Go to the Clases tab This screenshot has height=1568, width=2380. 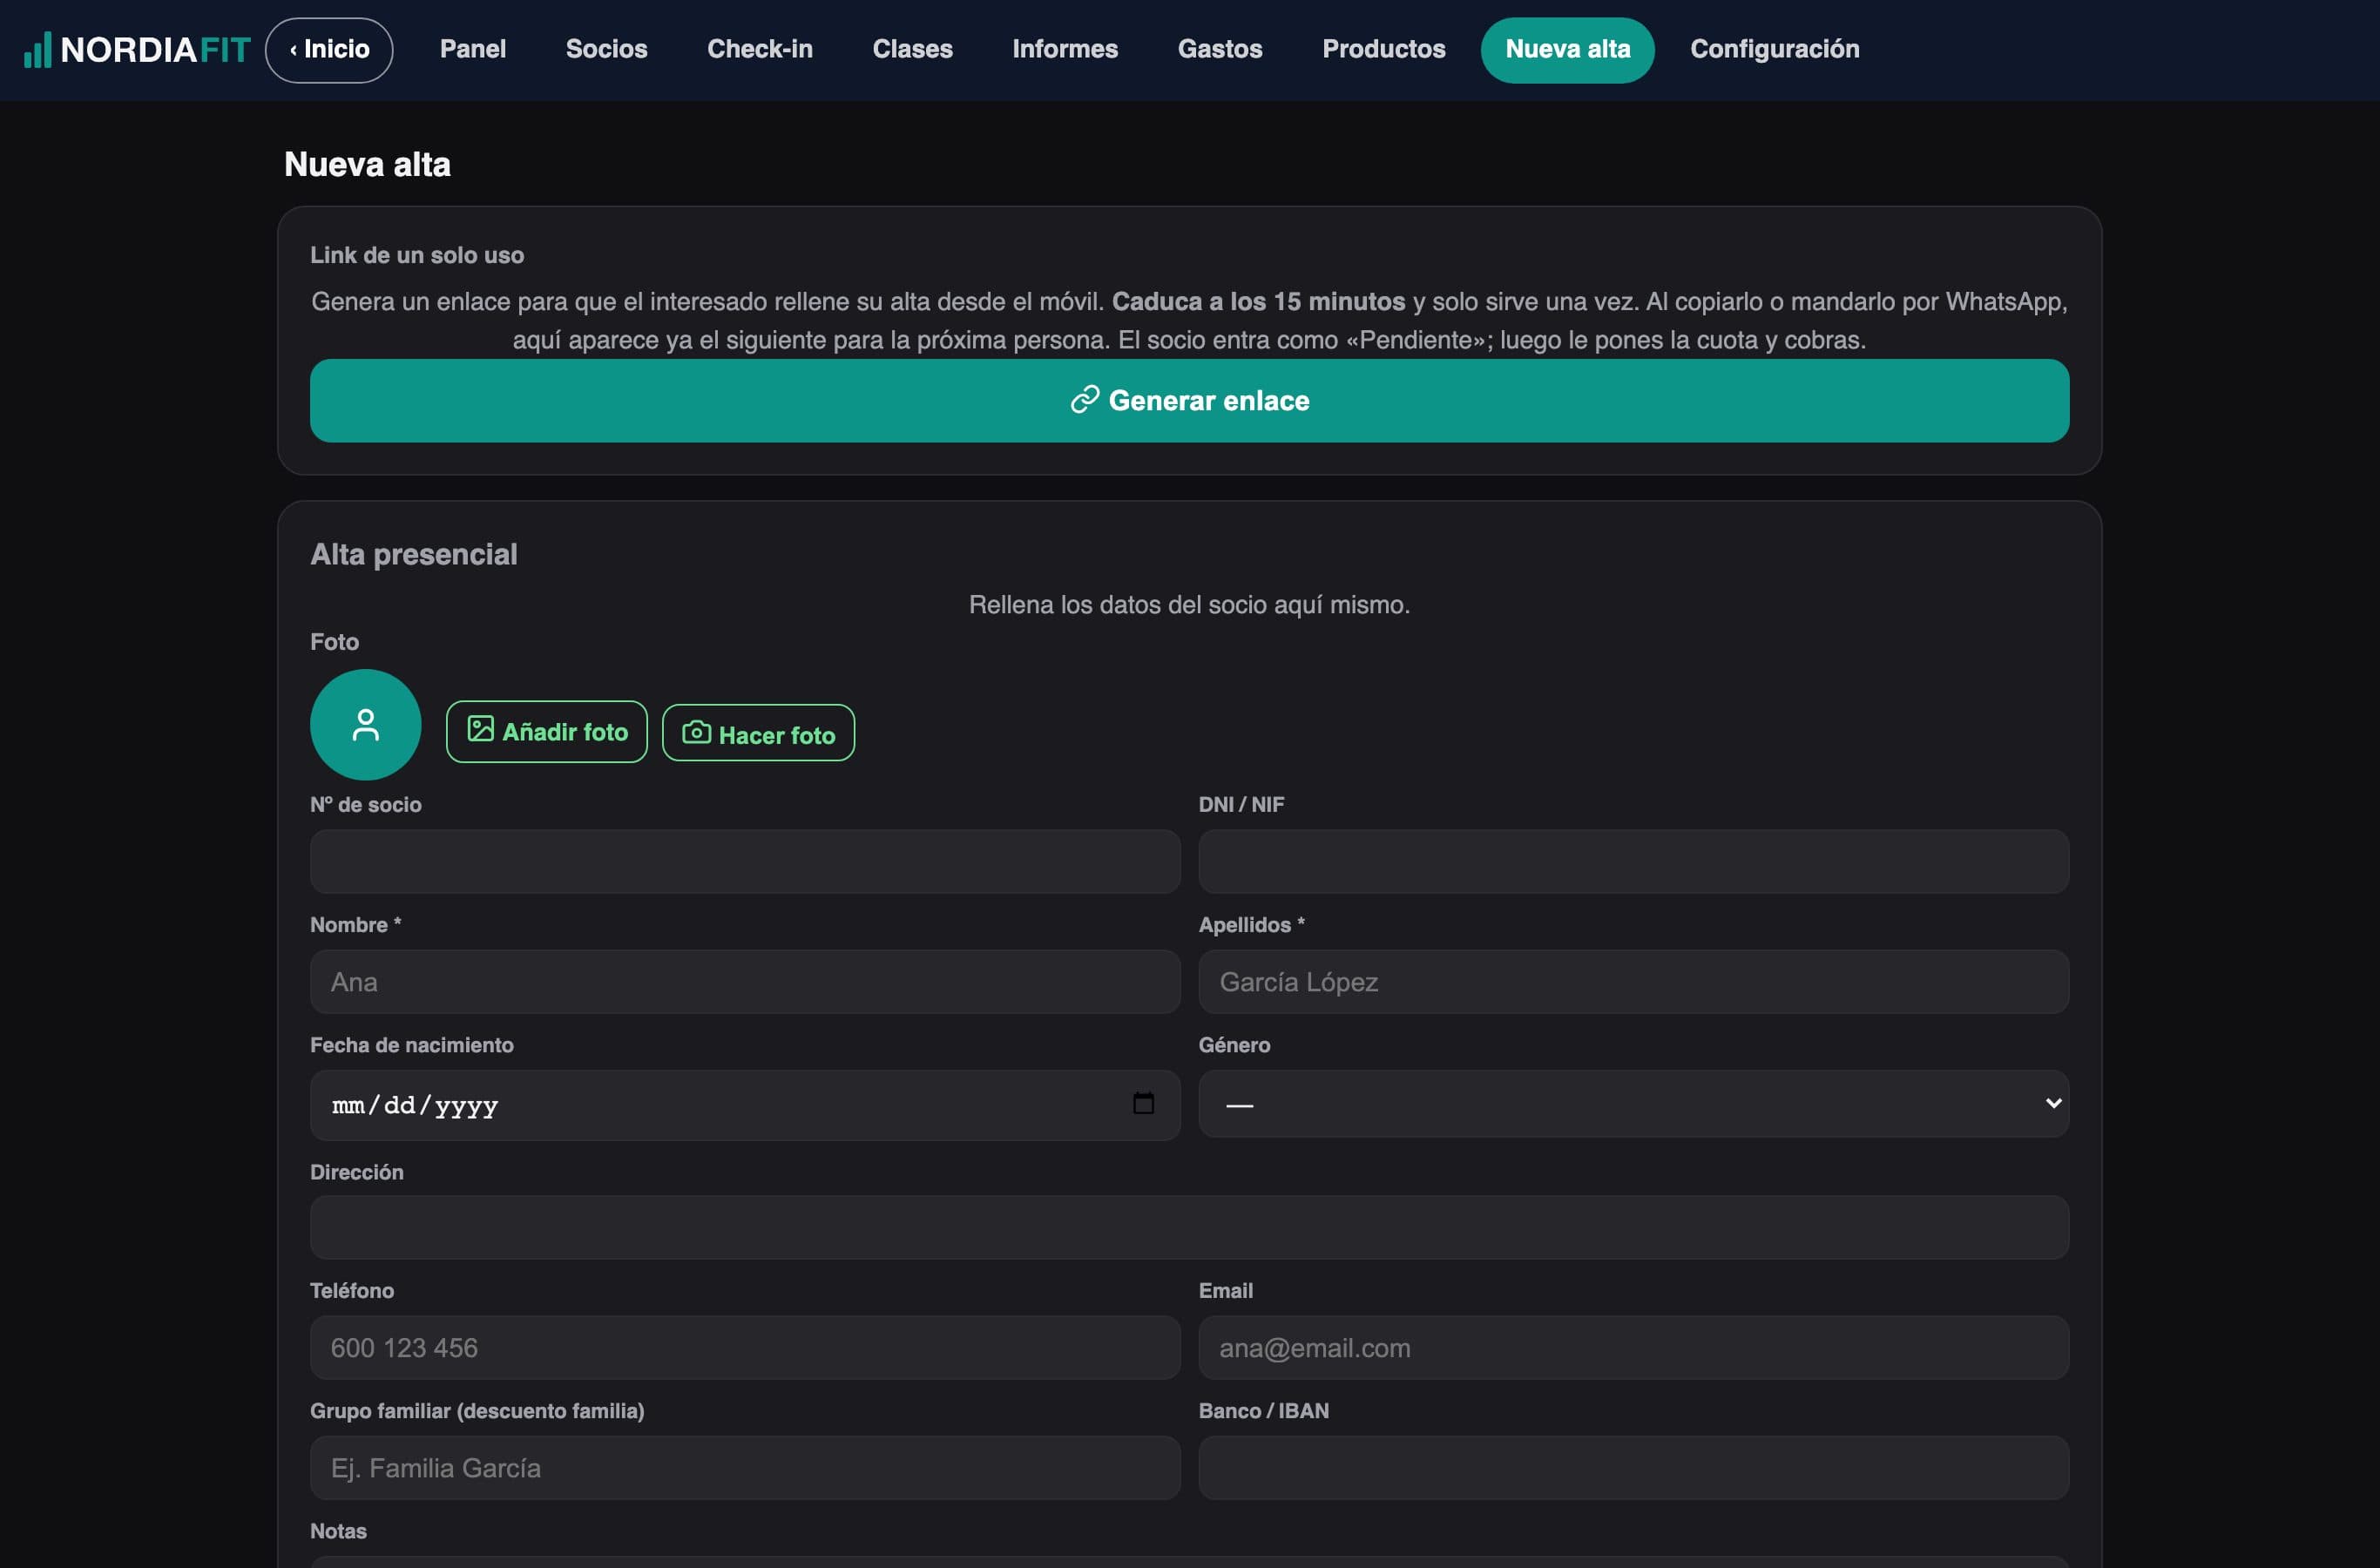tap(912, 50)
